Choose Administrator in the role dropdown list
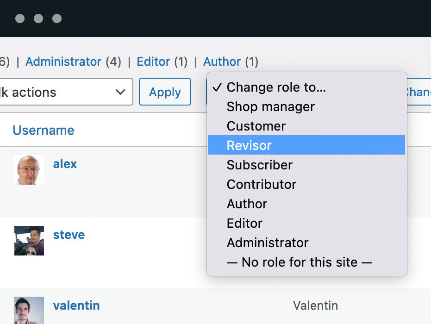The image size is (431, 324). point(306,243)
